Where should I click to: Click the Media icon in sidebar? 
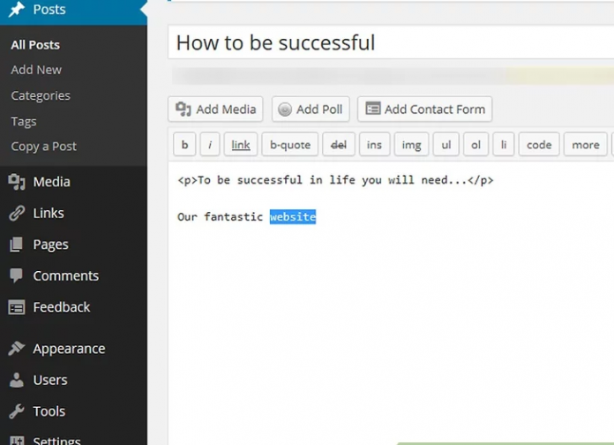click(x=17, y=182)
